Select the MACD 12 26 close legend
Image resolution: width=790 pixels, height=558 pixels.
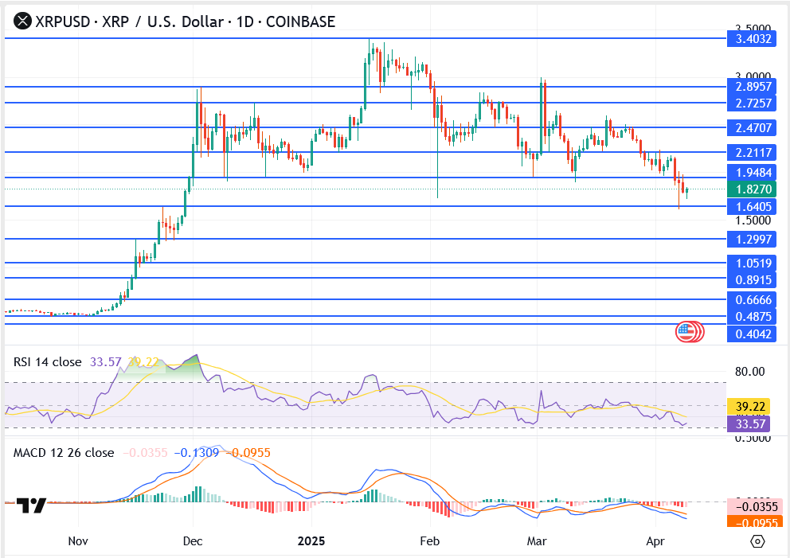(64, 453)
